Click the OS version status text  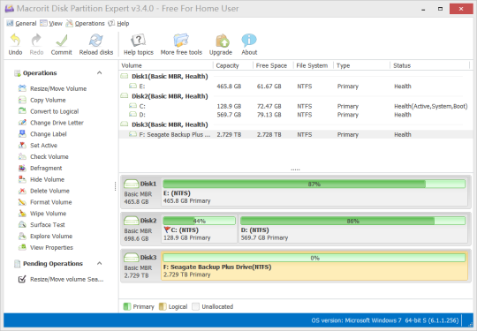[385, 320]
